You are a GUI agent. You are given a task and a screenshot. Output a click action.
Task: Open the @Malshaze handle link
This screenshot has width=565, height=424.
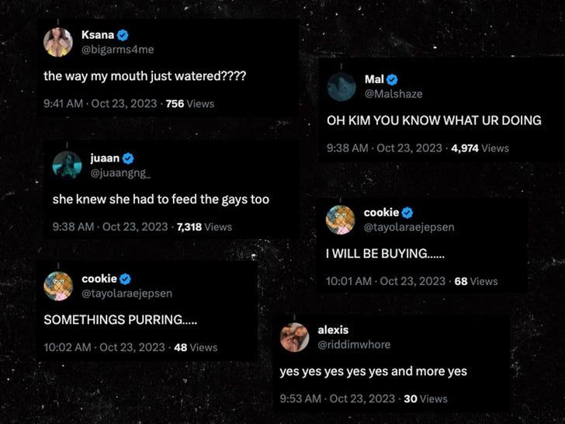tap(393, 93)
